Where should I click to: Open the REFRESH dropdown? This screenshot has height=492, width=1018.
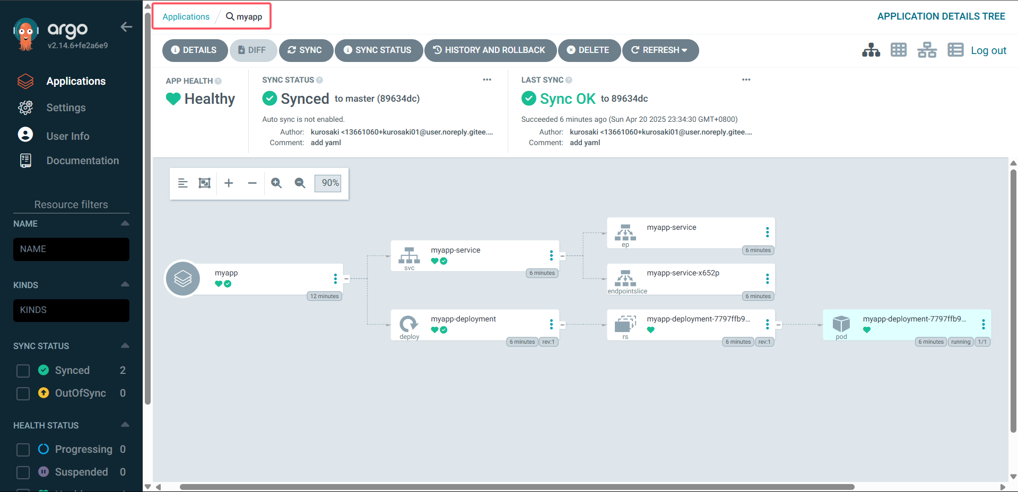[x=660, y=50]
